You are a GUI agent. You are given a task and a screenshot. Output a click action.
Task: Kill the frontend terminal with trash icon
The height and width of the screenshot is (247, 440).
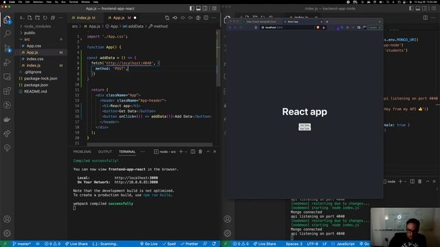coord(200,152)
